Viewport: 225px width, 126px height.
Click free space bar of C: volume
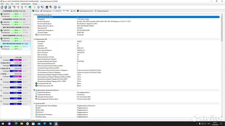point(16,60)
